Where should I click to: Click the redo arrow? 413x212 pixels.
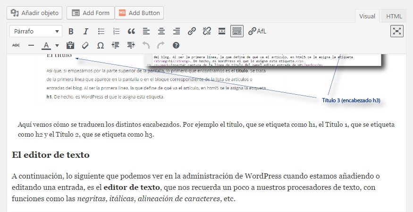tap(160, 45)
